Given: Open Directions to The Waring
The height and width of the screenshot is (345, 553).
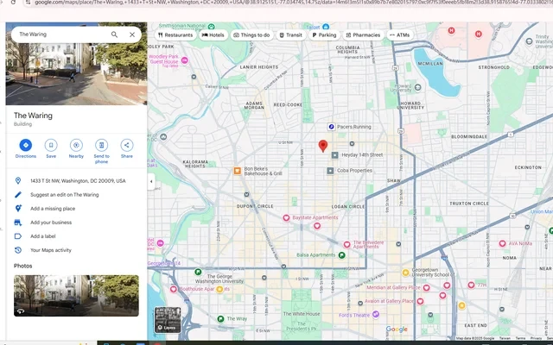Looking at the screenshot, I should click(26, 148).
